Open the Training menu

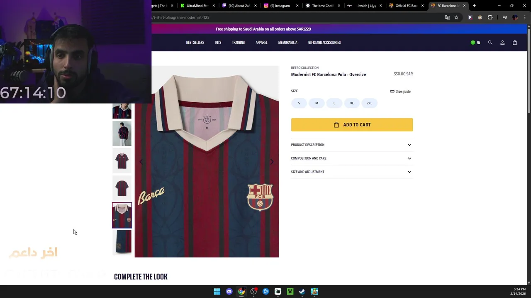238,43
